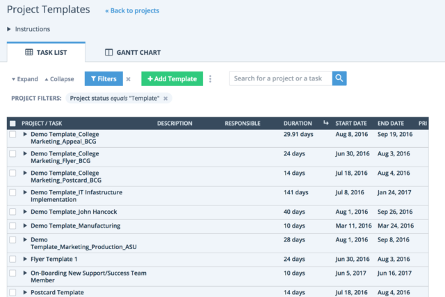
Task: Click the Jun 16, 2017 end date
Action: pos(394,273)
